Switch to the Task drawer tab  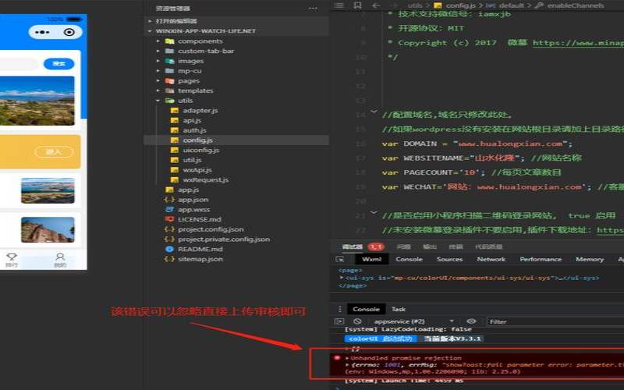pos(399,309)
